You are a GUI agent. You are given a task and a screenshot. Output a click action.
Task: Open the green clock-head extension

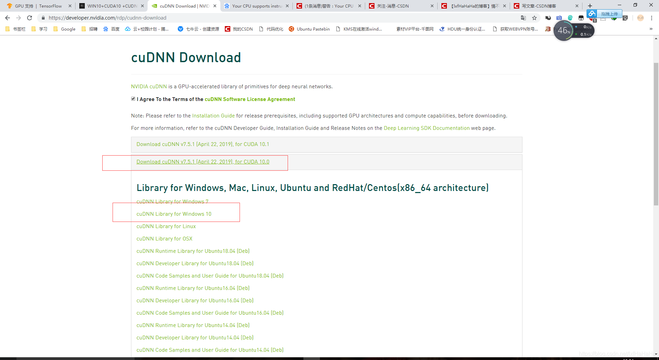[x=570, y=18]
